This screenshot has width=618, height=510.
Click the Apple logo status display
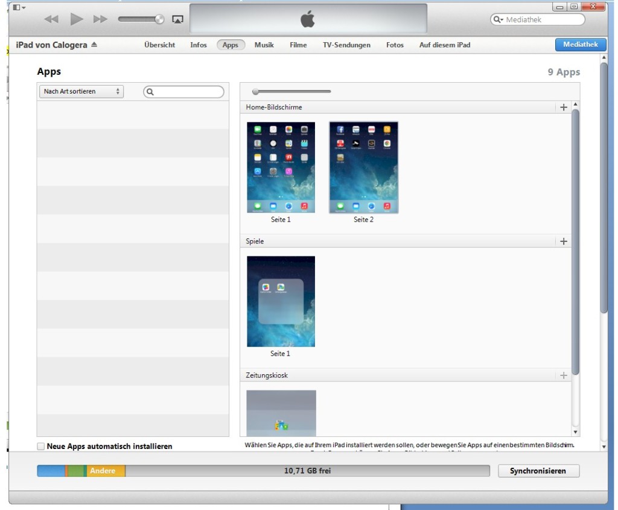pyautogui.click(x=308, y=19)
